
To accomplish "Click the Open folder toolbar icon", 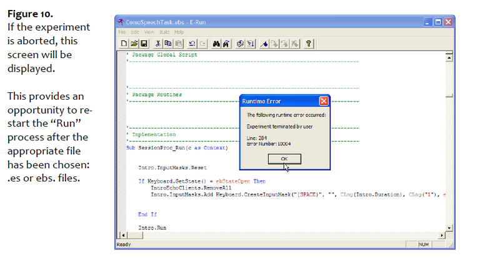I will pyautogui.click(x=134, y=44).
